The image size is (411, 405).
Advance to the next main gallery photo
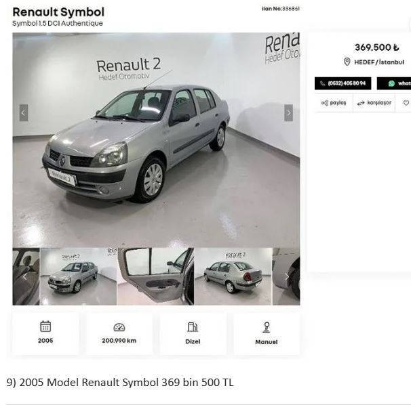coord(289,113)
